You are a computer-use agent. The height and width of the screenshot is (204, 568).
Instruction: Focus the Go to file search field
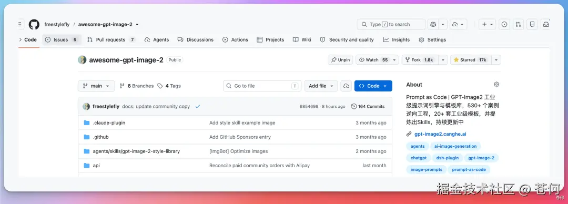point(262,86)
